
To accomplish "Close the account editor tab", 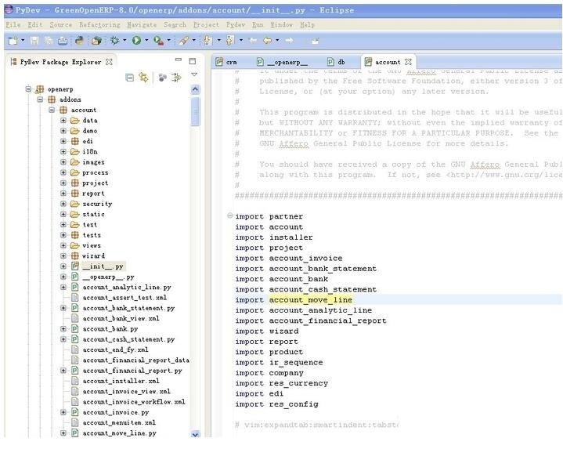I will tap(408, 62).
